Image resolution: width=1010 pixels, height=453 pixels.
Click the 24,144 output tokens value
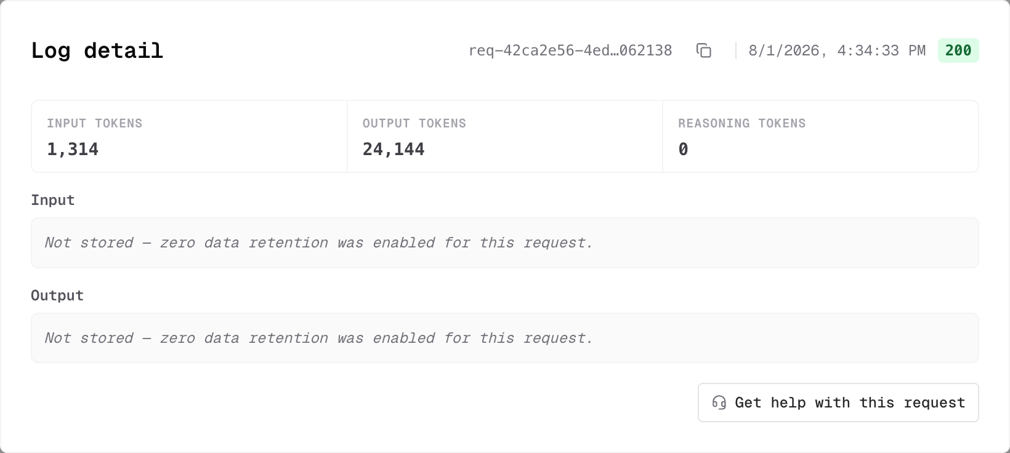pos(394,150)
